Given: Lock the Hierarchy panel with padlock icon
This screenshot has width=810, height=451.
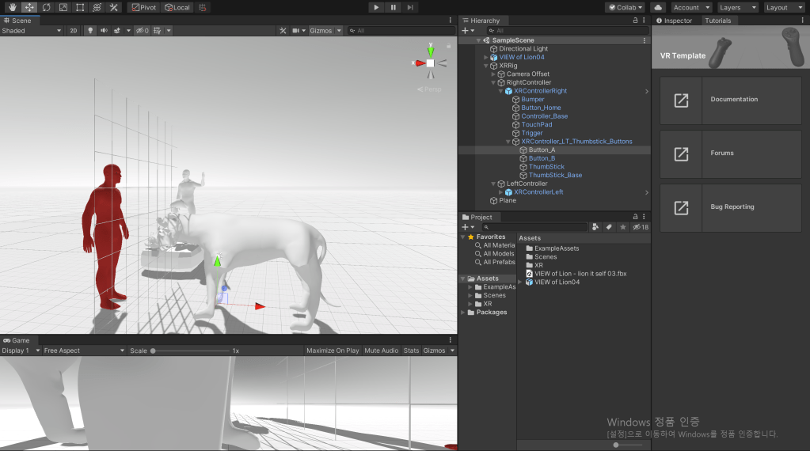Looking at the screenshot, I should tap(635, 21).
